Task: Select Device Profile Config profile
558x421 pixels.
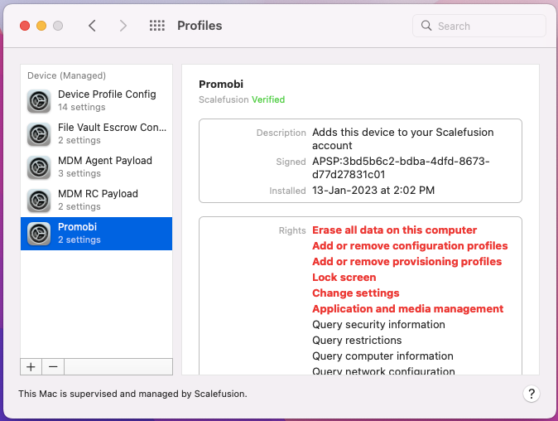Action: (96, 101)
